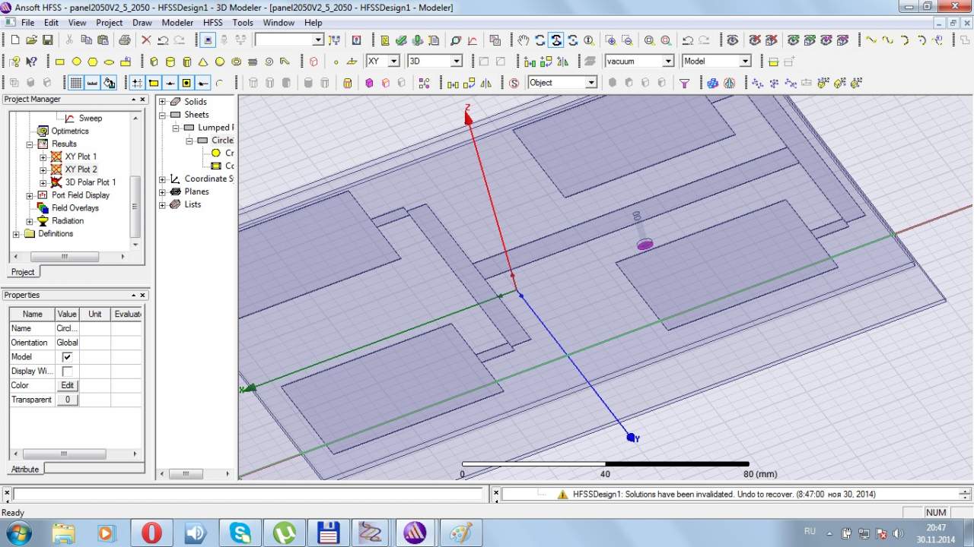974x547 pixels.
Task: Select XY Plot 2 in Results
Action: (81, 169)
